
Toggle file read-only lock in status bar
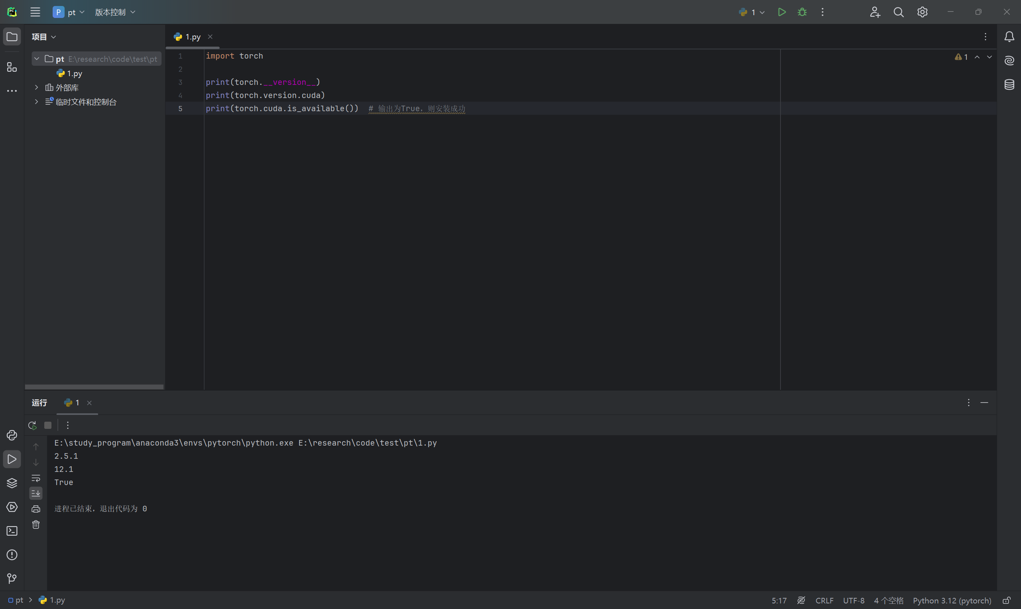tap(1006, 600)
